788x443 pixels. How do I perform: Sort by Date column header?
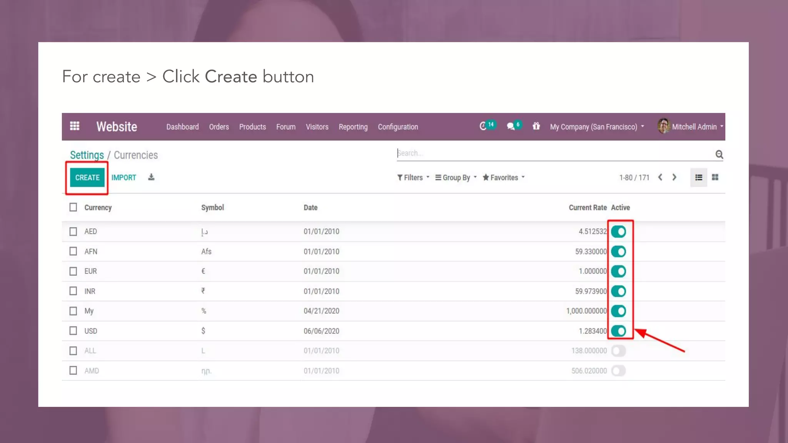(311, 208)
